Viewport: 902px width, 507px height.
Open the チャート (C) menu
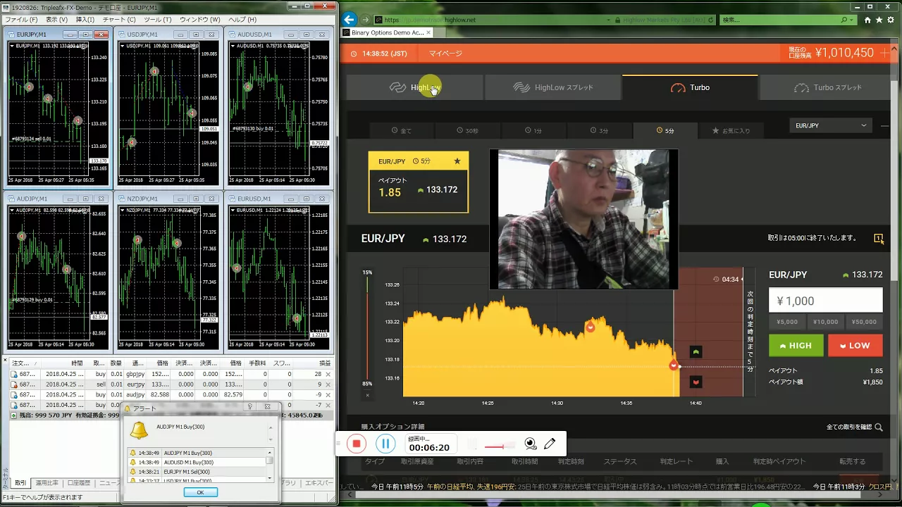point(118,20)
